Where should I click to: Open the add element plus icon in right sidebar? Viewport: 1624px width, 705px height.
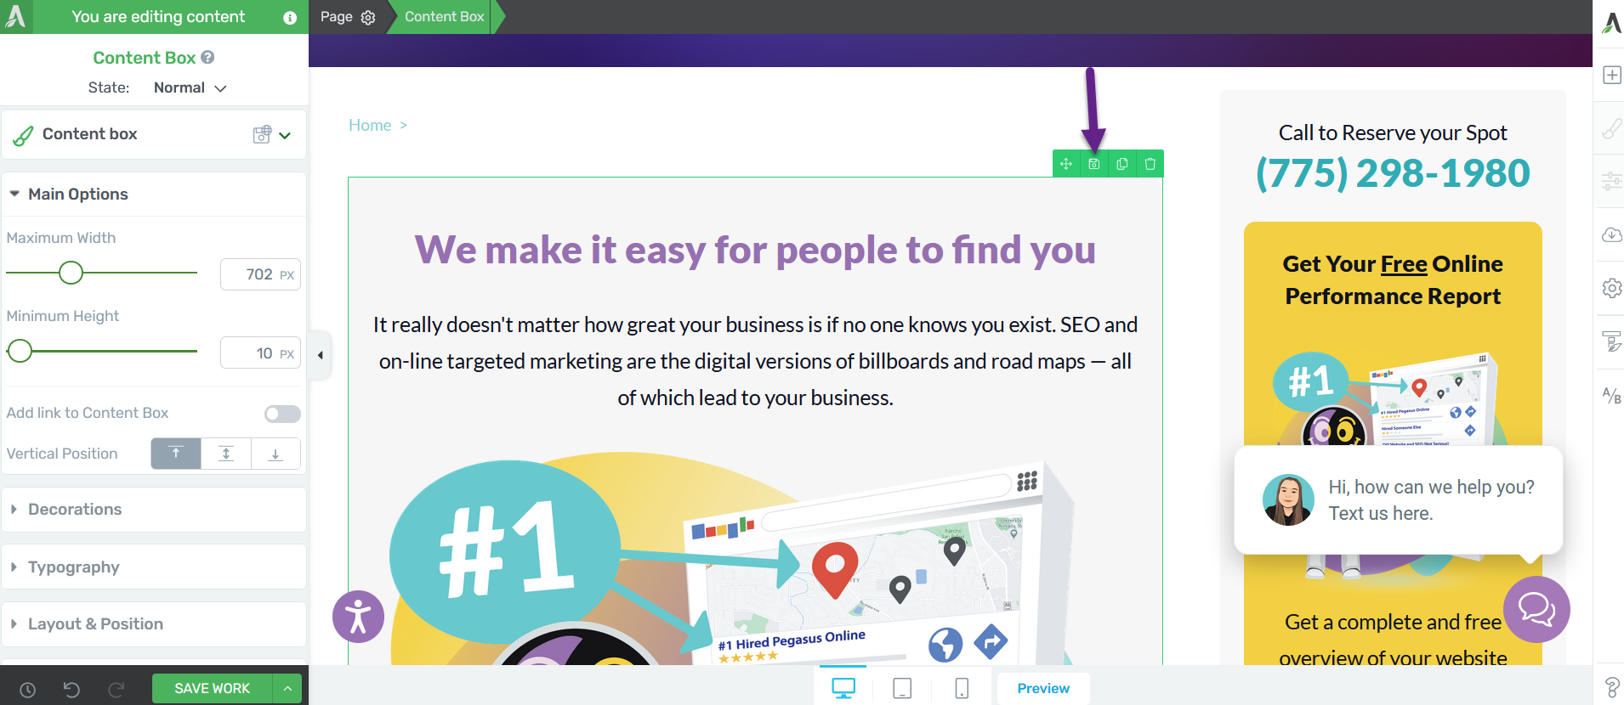click(1611, 75)
